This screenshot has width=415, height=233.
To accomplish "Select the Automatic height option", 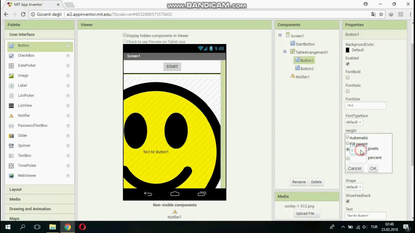I will coord(348,138).
